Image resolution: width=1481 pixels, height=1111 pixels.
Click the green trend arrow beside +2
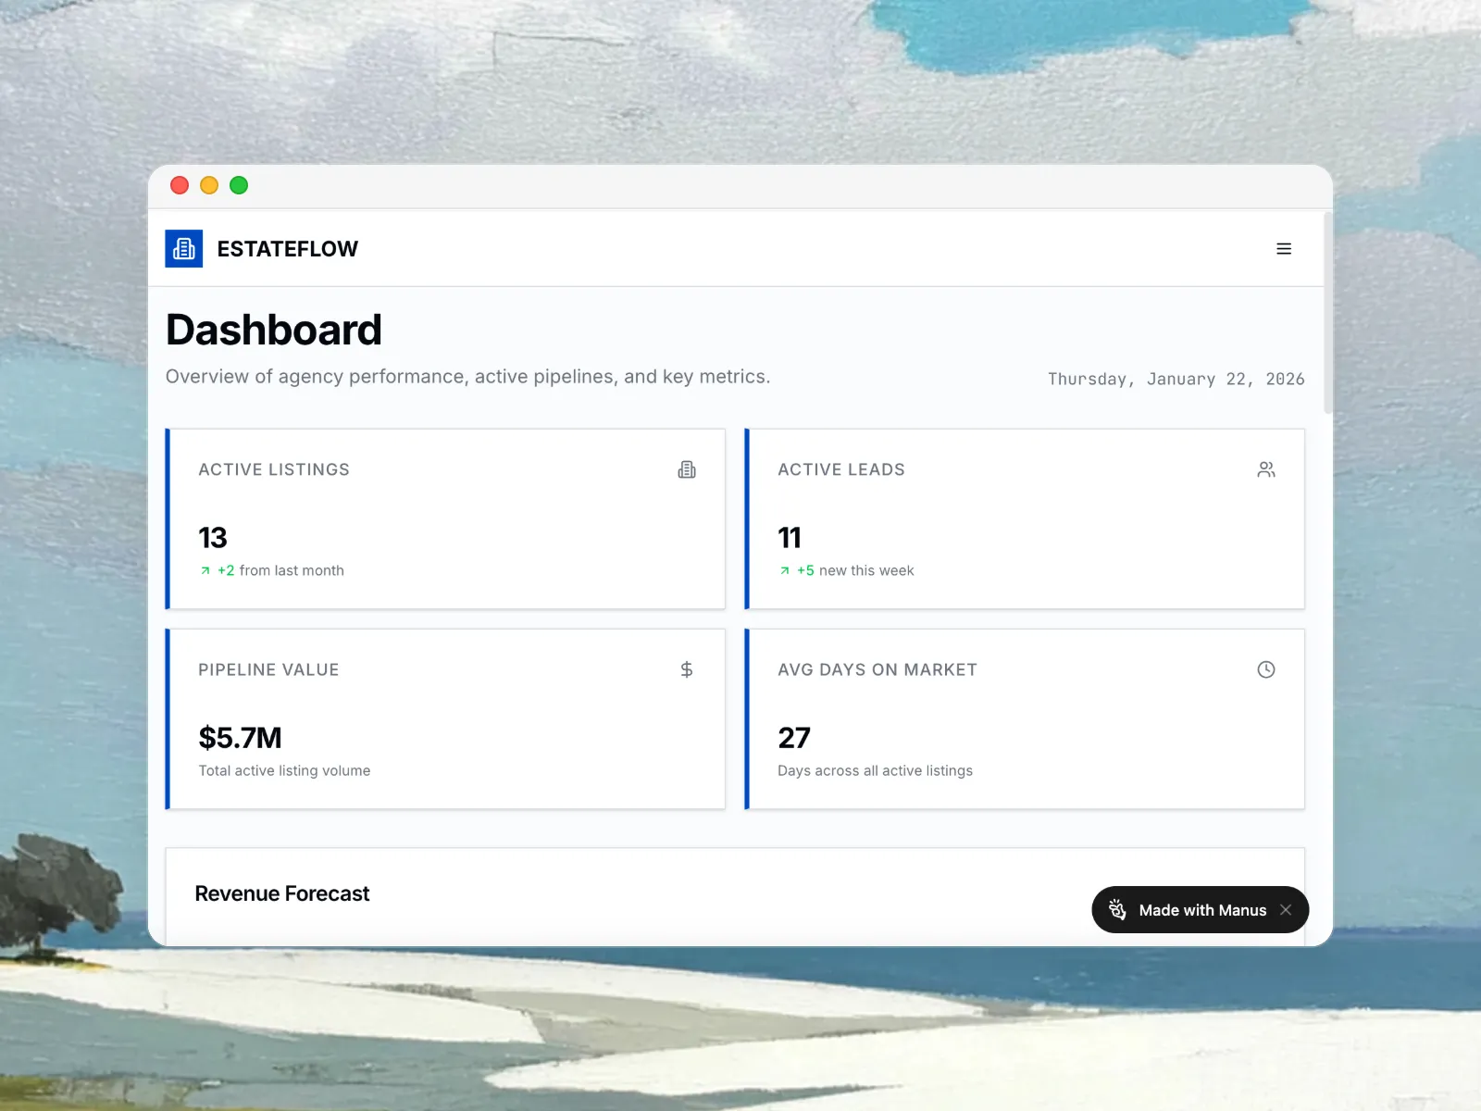205,570
